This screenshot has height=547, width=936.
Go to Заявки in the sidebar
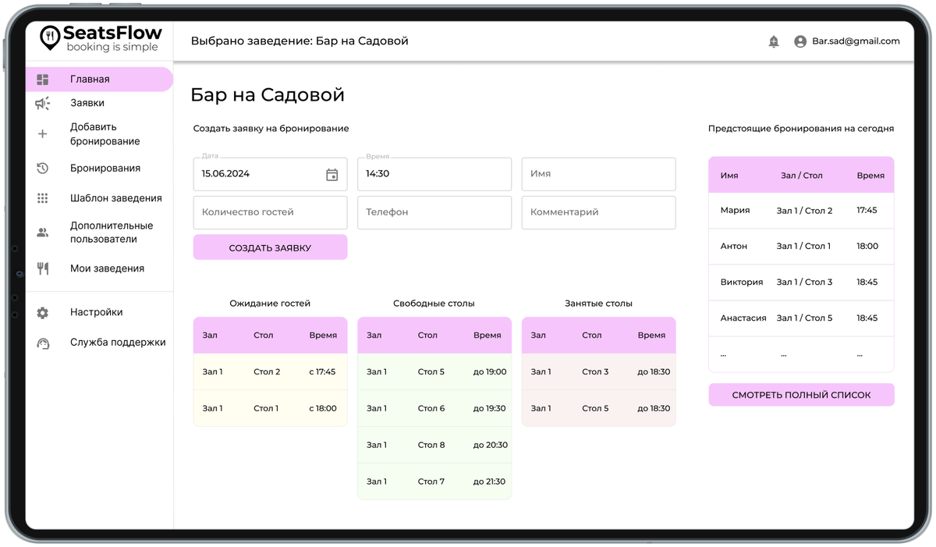tap(87, 103)
